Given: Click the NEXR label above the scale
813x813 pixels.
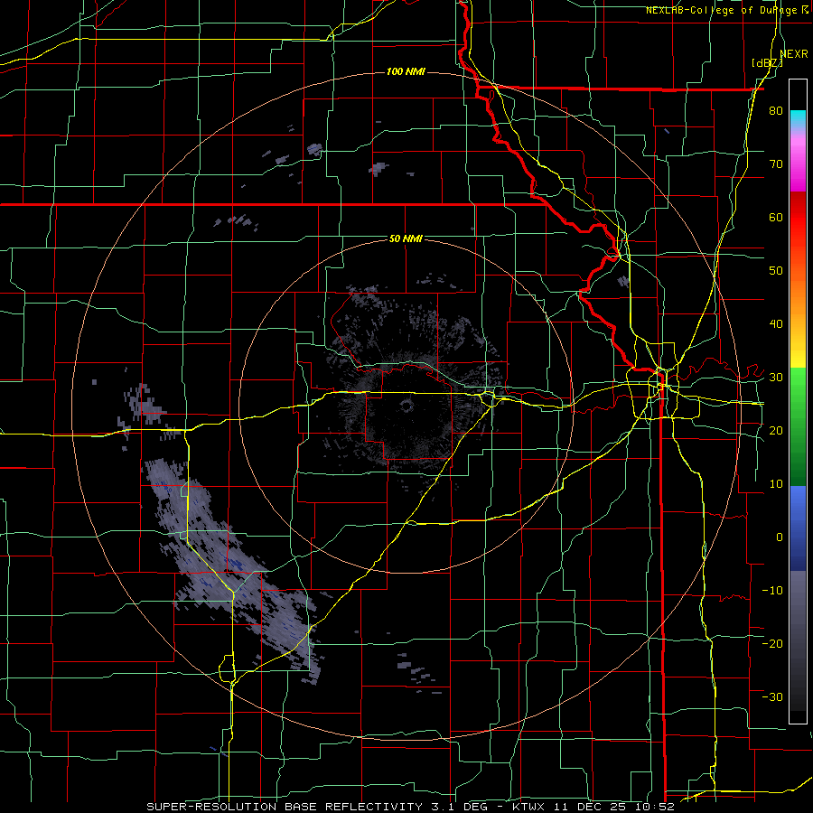Looking at the screenshot, I should pyautogui.click(x=794, y=54).
